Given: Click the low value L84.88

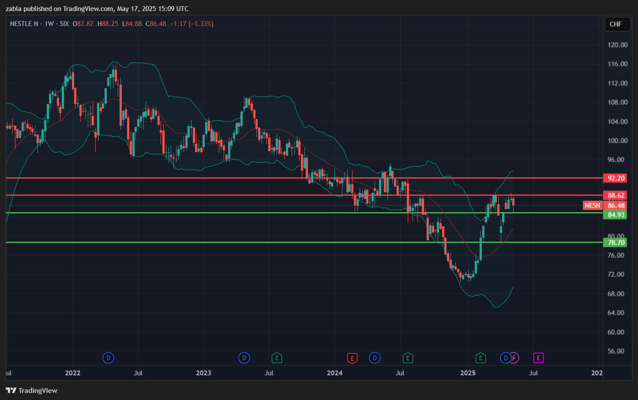Looking at the screenshot, I should (x=132, y=24).
